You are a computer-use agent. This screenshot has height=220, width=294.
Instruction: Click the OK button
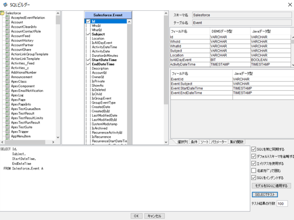pos(136,216)
